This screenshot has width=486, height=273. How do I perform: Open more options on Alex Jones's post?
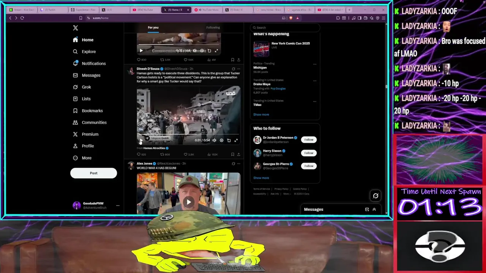238,164
